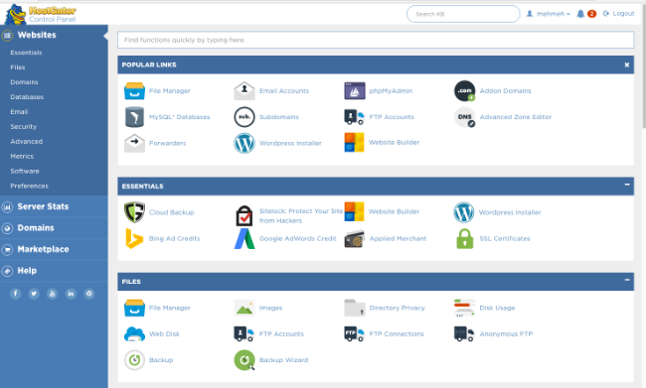Image resolution: width=646 pixels, height=388 pixels.
Task: Select Security in the sidebar menu
Action: click(x=24, y=127)
